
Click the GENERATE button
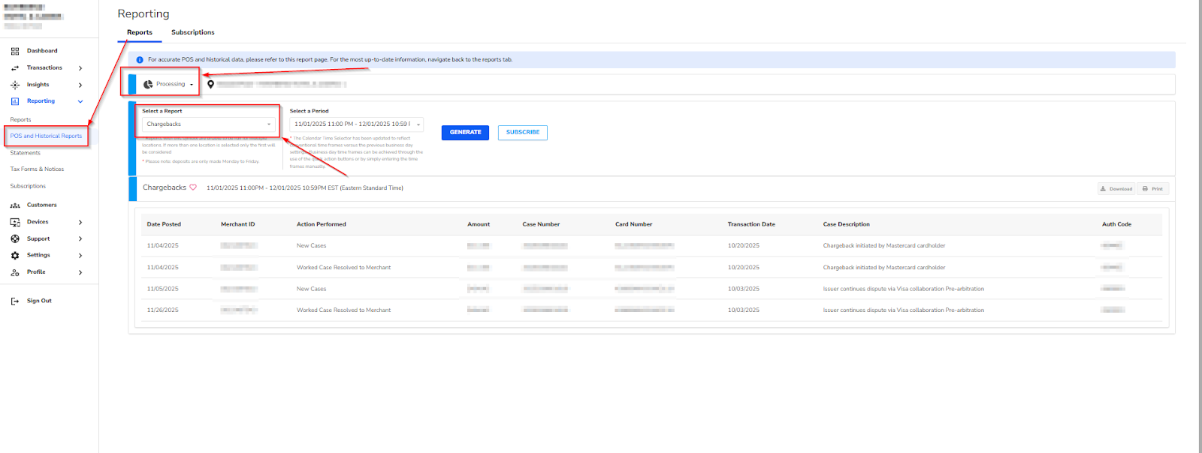(465, 133)
